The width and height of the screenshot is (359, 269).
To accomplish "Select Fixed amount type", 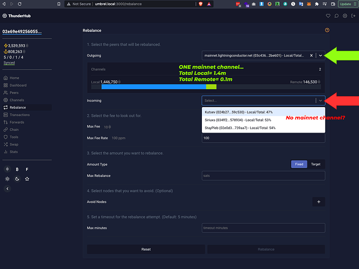I will [299, 164].
